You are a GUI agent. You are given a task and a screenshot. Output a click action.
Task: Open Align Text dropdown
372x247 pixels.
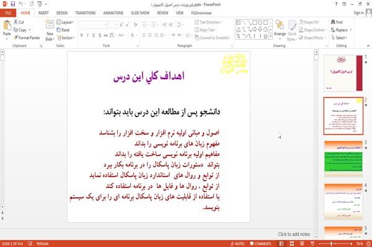205,30
